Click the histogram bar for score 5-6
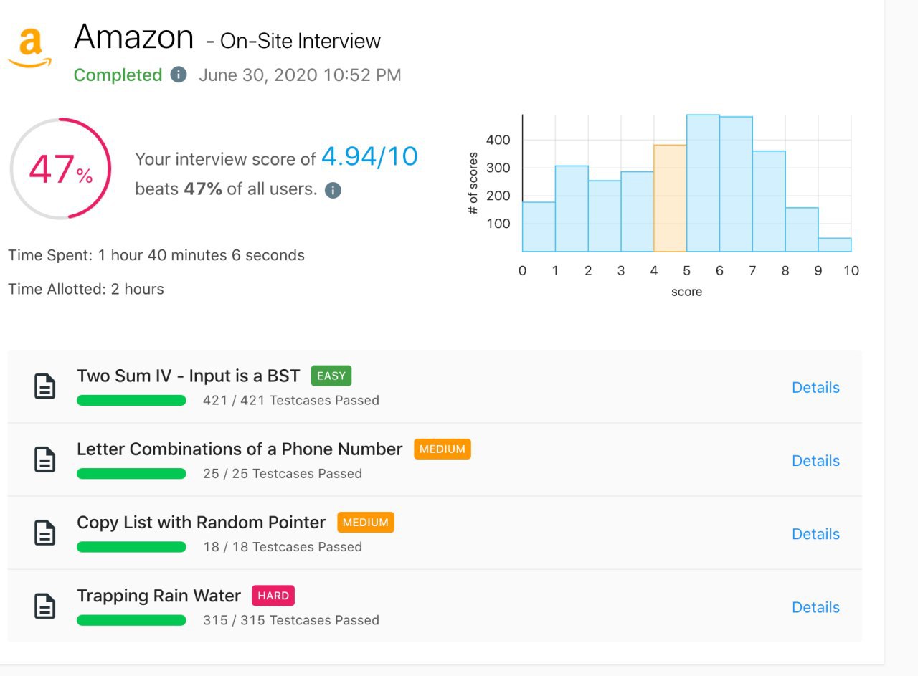The width and height of the screenshot is (918, 676). pyautogui.click(x=703, y=183)
